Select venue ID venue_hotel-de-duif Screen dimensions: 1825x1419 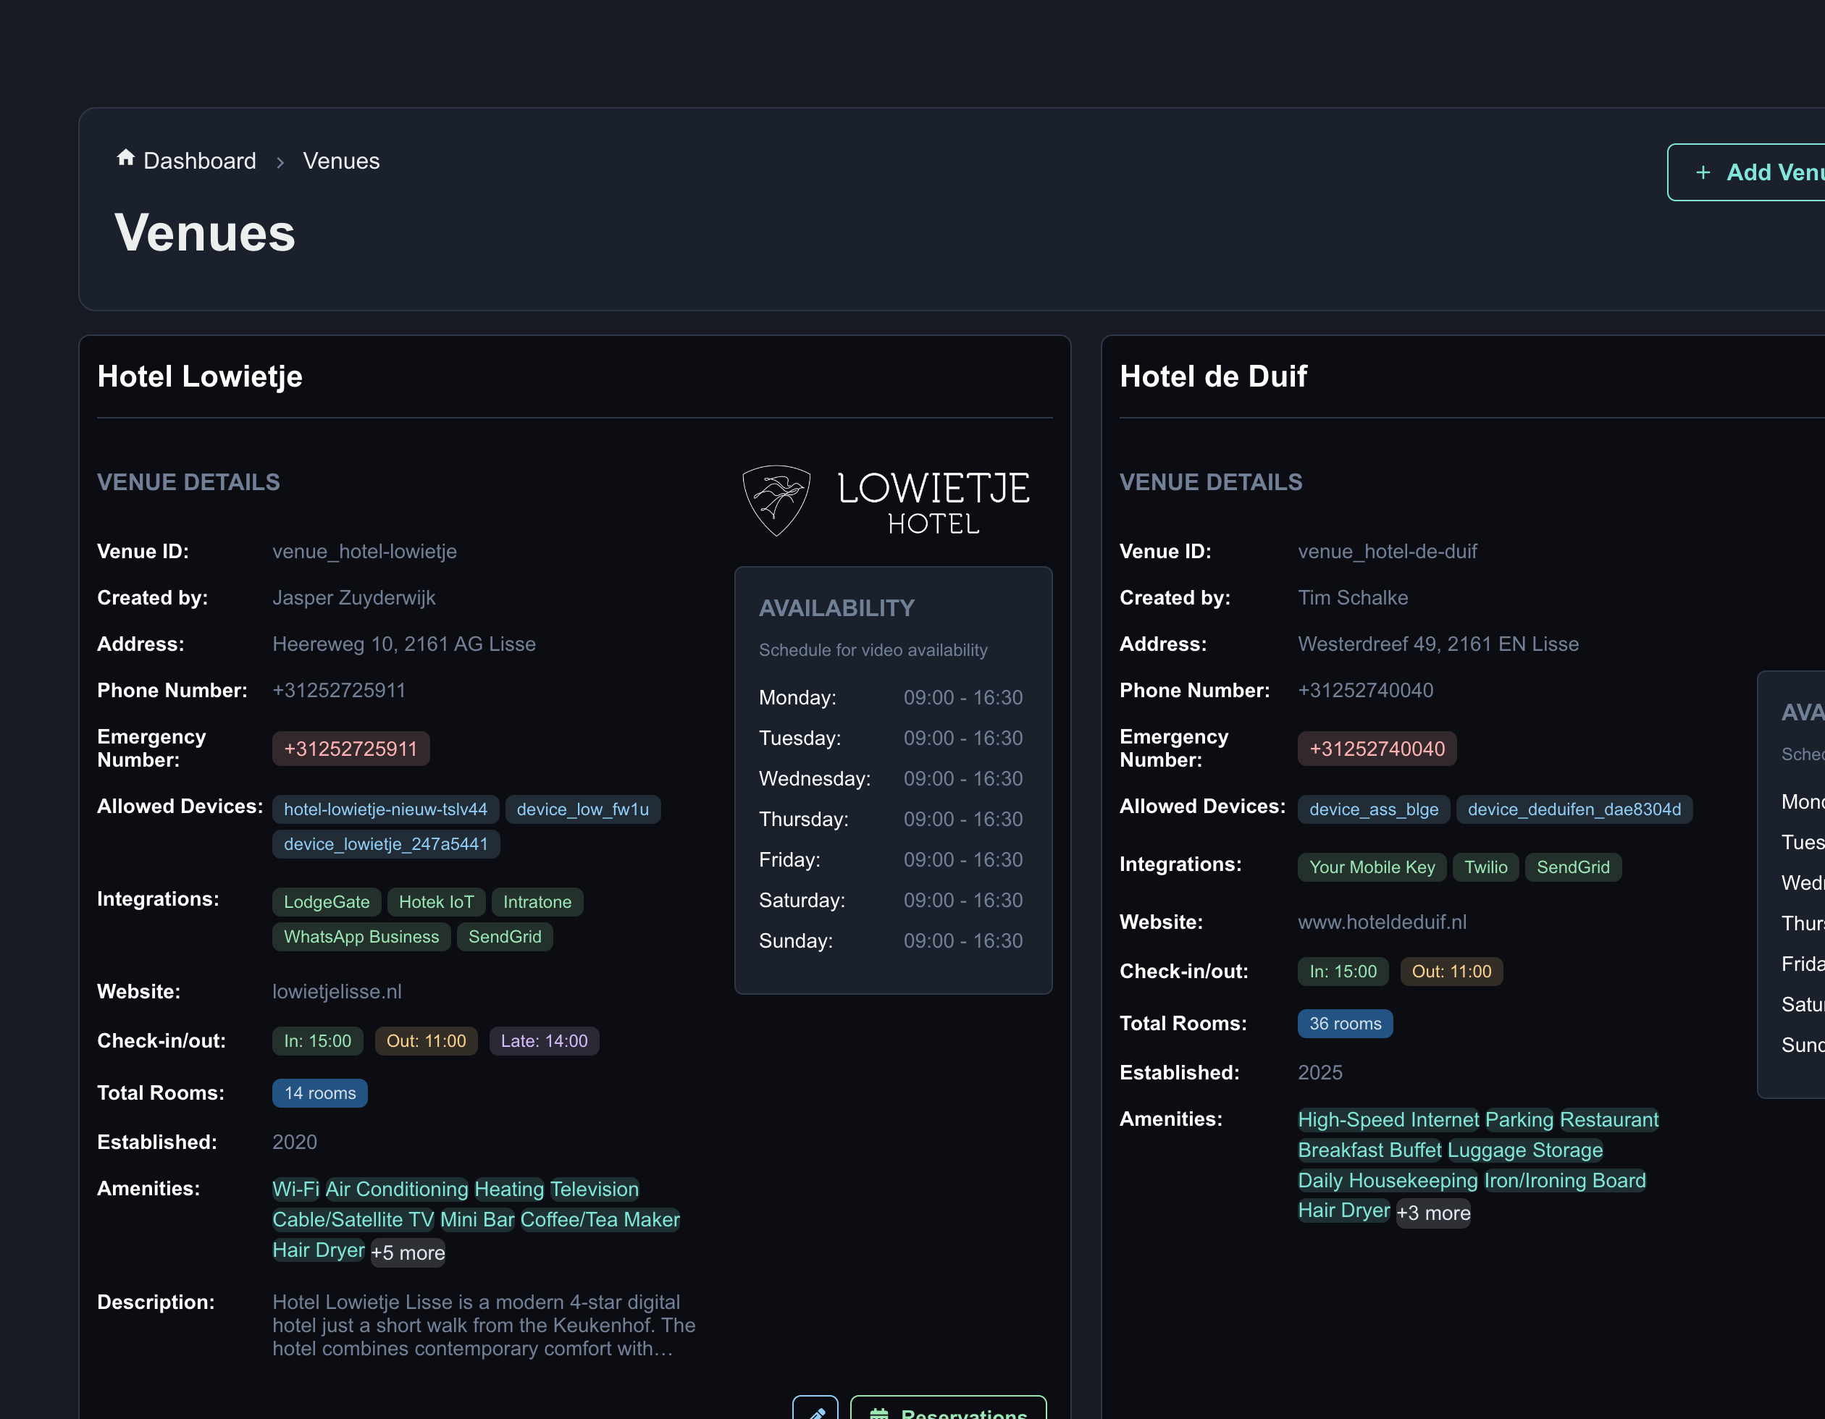[1387, 551]
